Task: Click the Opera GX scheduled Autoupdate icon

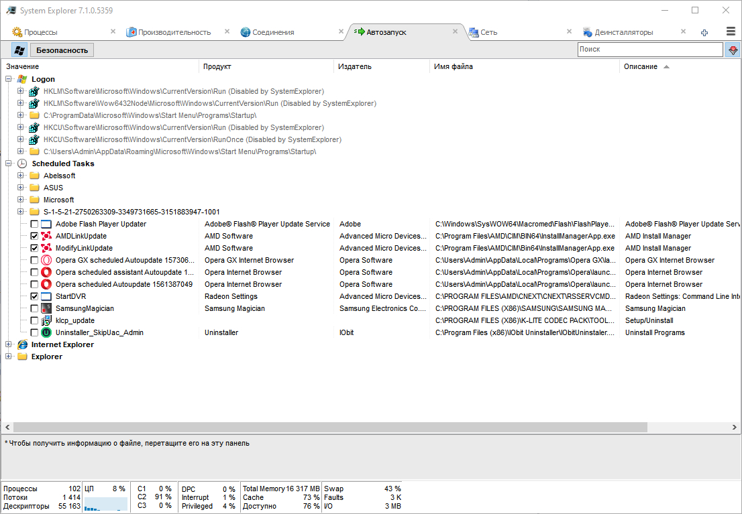Action: (x=46, y=260)
